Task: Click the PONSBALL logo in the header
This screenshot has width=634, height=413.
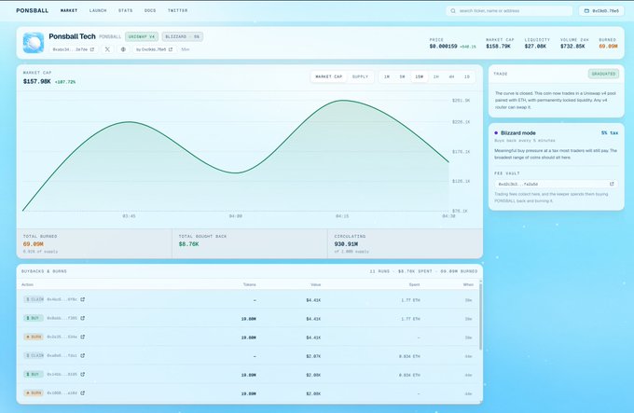Action: (x=32, y=10)
